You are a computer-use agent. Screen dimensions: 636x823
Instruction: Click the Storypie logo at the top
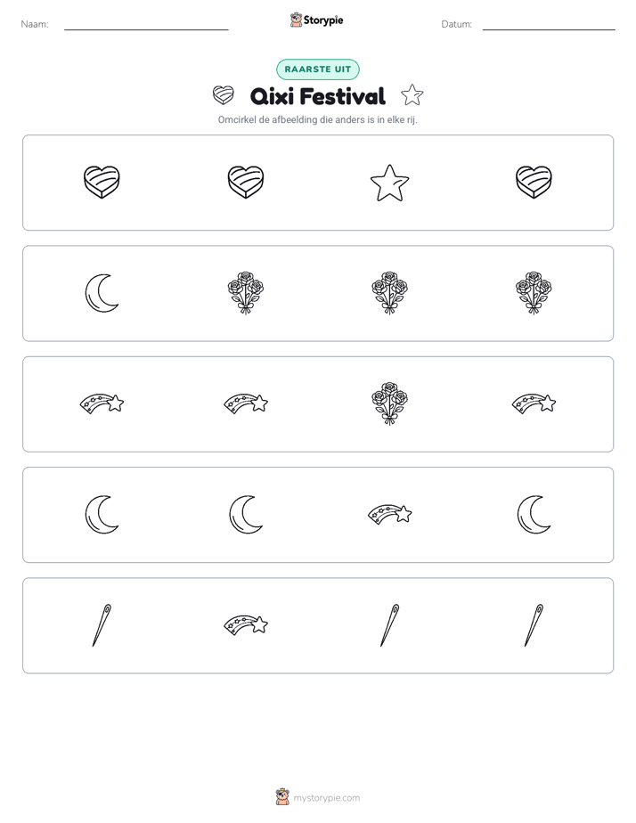coord(316,20)
